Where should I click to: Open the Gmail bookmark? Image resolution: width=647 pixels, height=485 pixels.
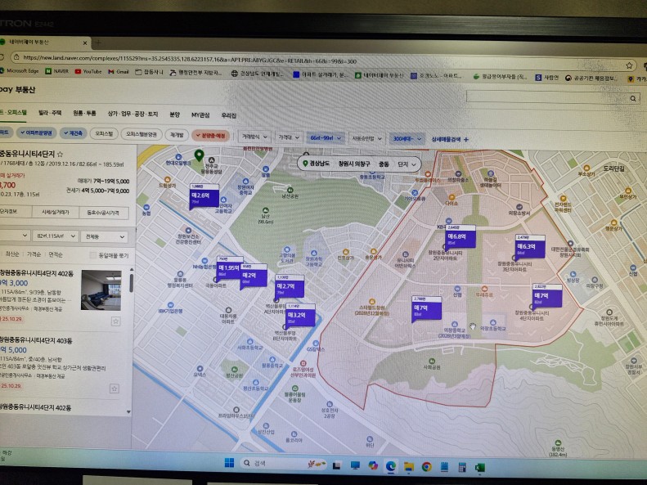click(119, 72)
